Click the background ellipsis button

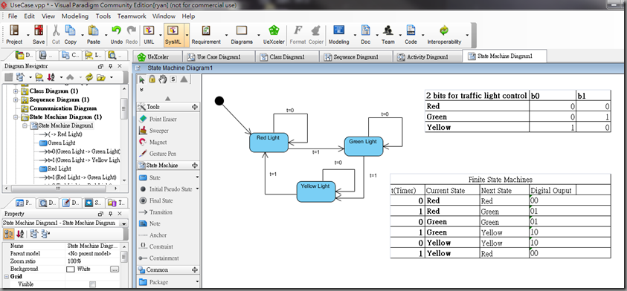click(x=115, y=269)
